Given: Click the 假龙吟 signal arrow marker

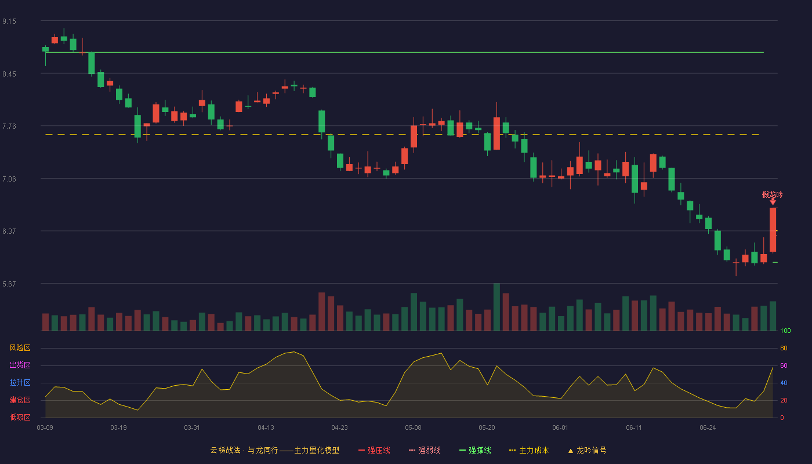Looking at the screenshot, I should [773, 201].
